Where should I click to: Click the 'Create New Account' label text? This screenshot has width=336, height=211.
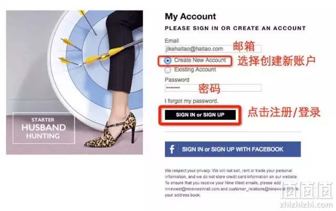[x=200, y=60]
